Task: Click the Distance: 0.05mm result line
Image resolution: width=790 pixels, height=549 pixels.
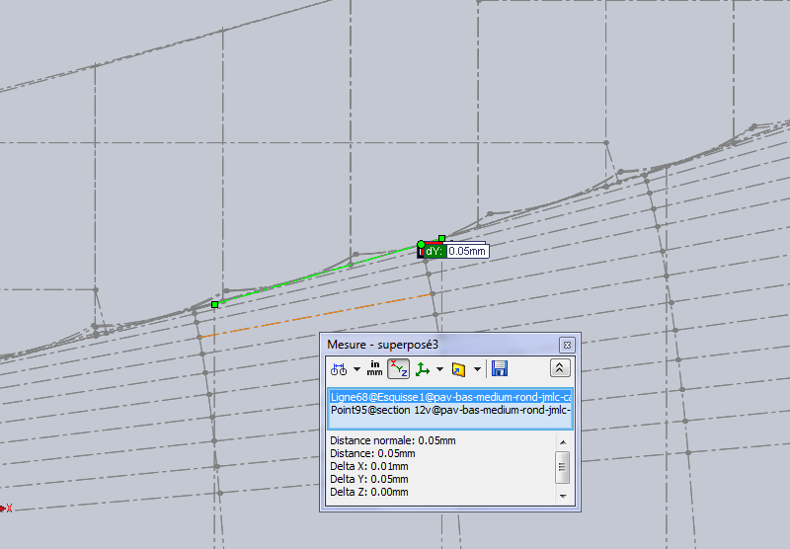Action: pos(372,453)
